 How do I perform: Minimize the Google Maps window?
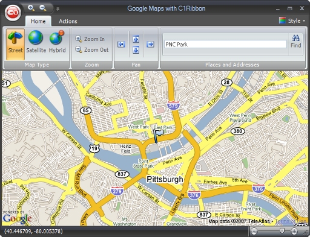tap(278, 9)
